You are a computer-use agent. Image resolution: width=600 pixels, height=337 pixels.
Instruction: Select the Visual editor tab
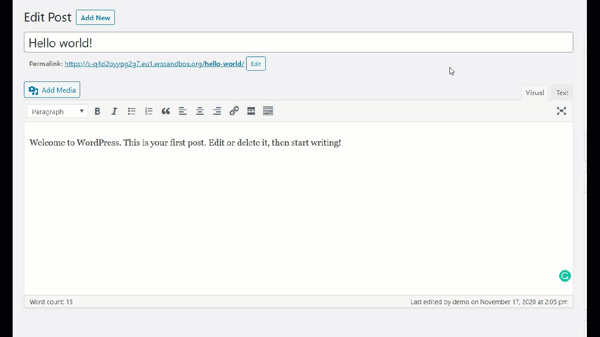click(x=534, y=92)
